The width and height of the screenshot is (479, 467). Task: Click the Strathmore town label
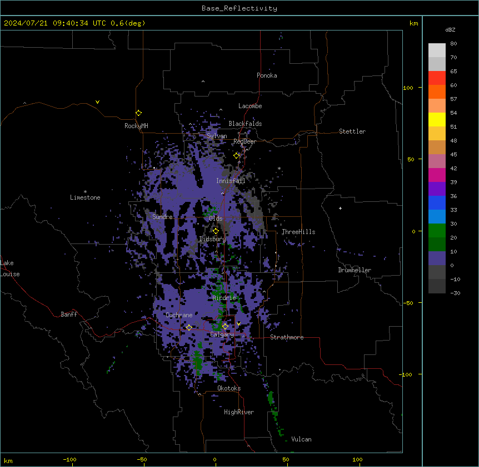(287, 337)
